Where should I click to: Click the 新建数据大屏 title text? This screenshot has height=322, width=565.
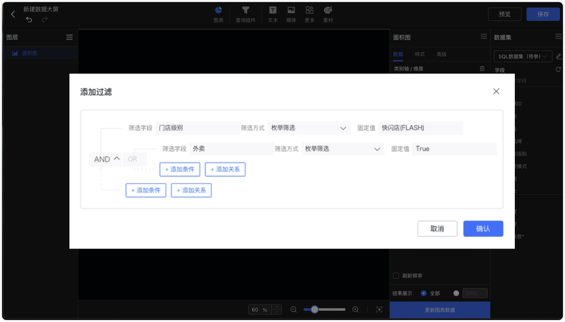coord(41,9)
